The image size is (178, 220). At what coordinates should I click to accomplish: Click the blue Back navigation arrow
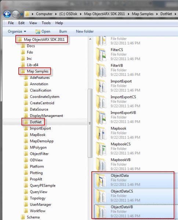7,14
